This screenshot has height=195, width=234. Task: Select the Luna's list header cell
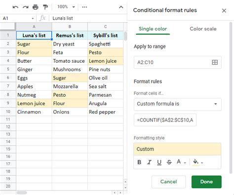point(34,36)
